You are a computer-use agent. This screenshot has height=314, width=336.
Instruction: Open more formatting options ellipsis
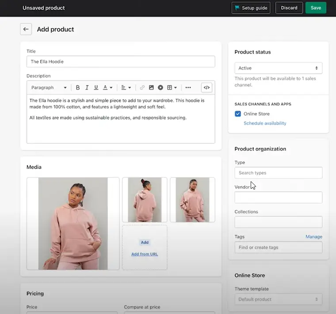tap(188, 88)
